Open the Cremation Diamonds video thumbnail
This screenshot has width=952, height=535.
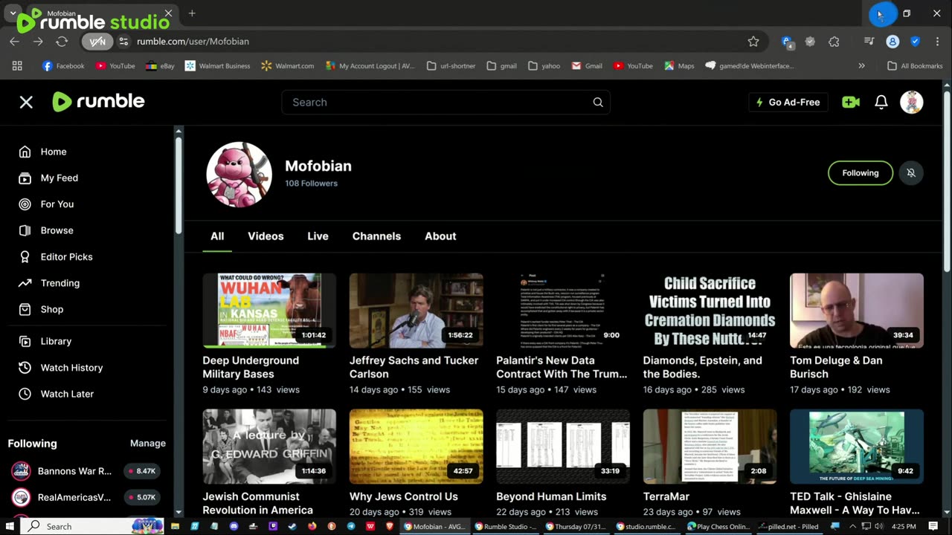click(x=710, y=311)
